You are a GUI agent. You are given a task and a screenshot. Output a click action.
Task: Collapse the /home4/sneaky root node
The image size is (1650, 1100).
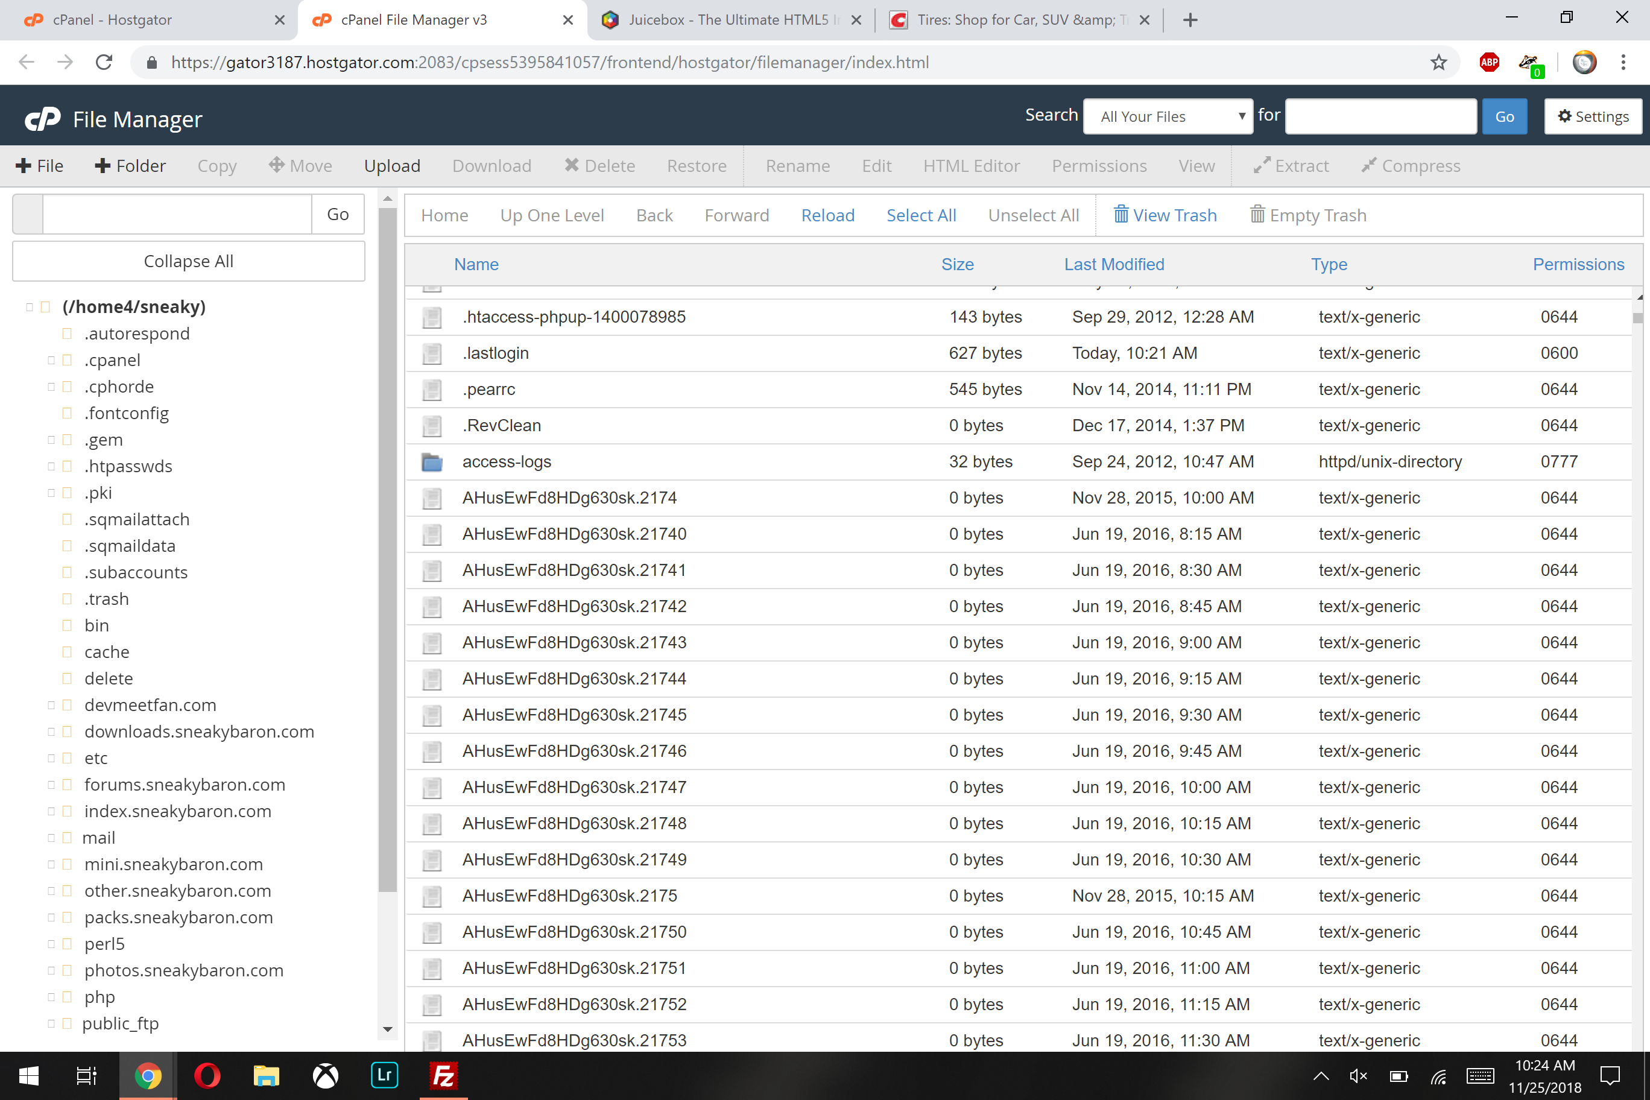click(x=30, y=308)
